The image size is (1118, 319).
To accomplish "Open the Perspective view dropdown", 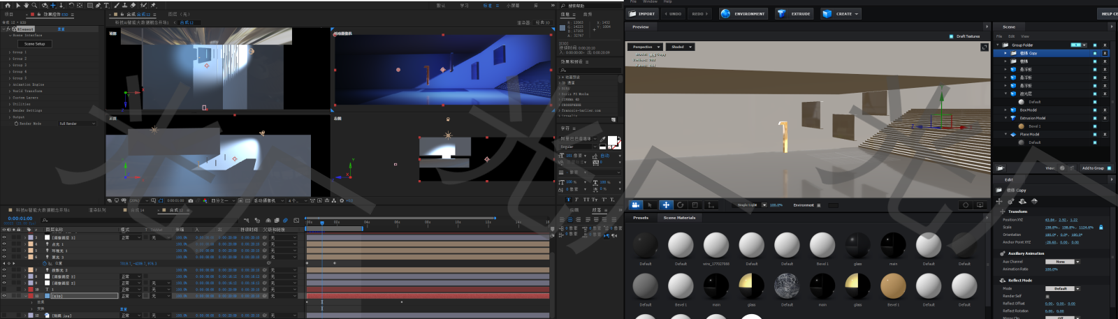I will point(644,47).
